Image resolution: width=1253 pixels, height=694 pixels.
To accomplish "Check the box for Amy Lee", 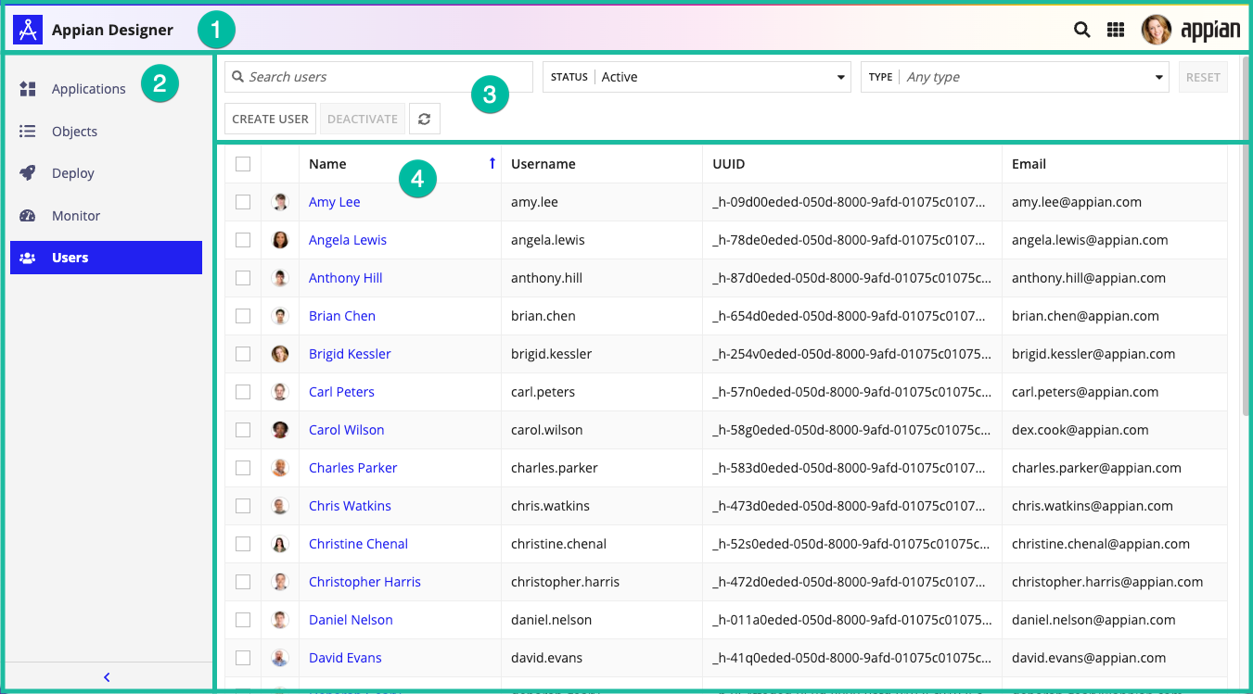I will [x=243, y=202].
